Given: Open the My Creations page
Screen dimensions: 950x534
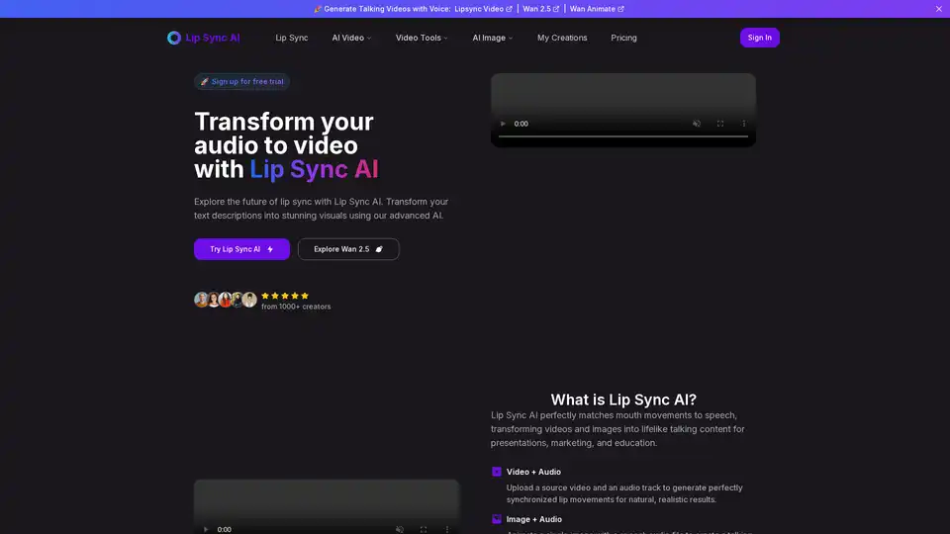Looking at the screenshot, I should pyautogui.click(x=562, y=38).
